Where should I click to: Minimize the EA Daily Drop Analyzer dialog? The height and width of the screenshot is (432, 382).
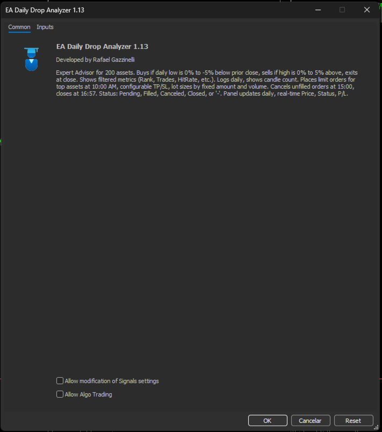[x=318, y=10]
